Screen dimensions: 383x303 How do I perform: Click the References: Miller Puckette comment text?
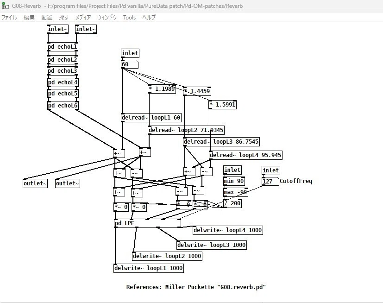coord(196,287)
